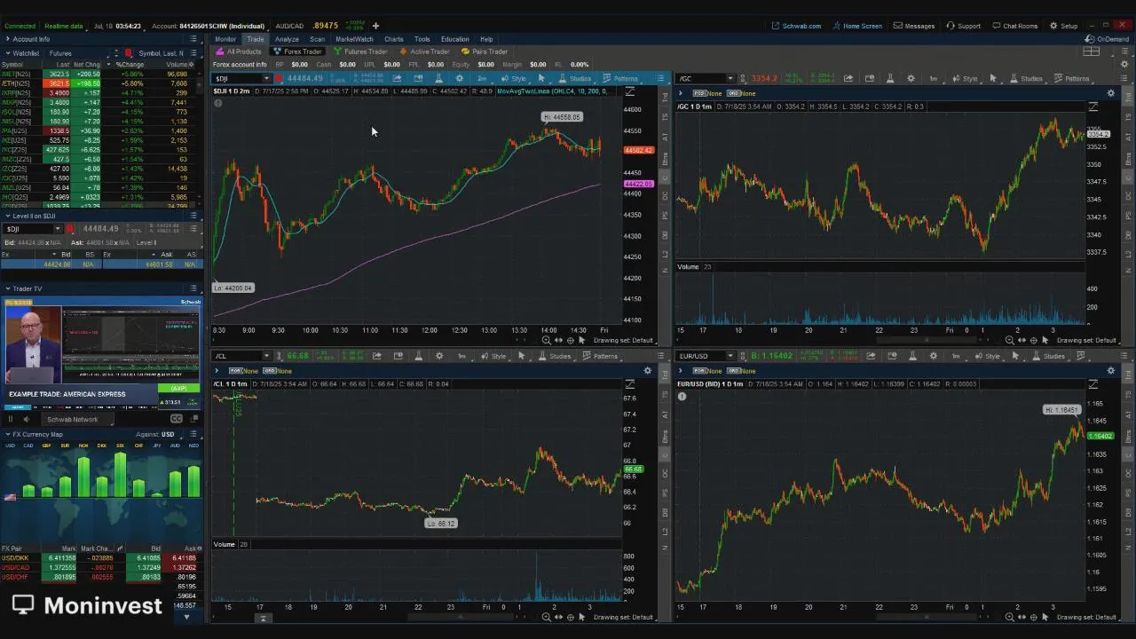The image size is (1136, 639).
Task: Switch to the Analyze tab
Action: (x=287, y=39)
